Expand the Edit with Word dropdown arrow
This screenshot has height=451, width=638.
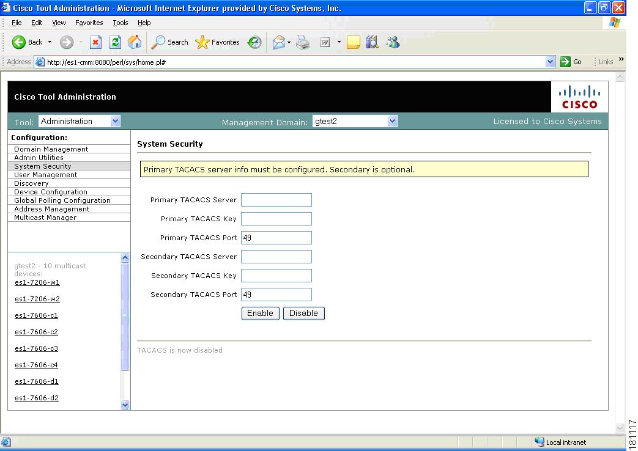(x=339, y=42)
